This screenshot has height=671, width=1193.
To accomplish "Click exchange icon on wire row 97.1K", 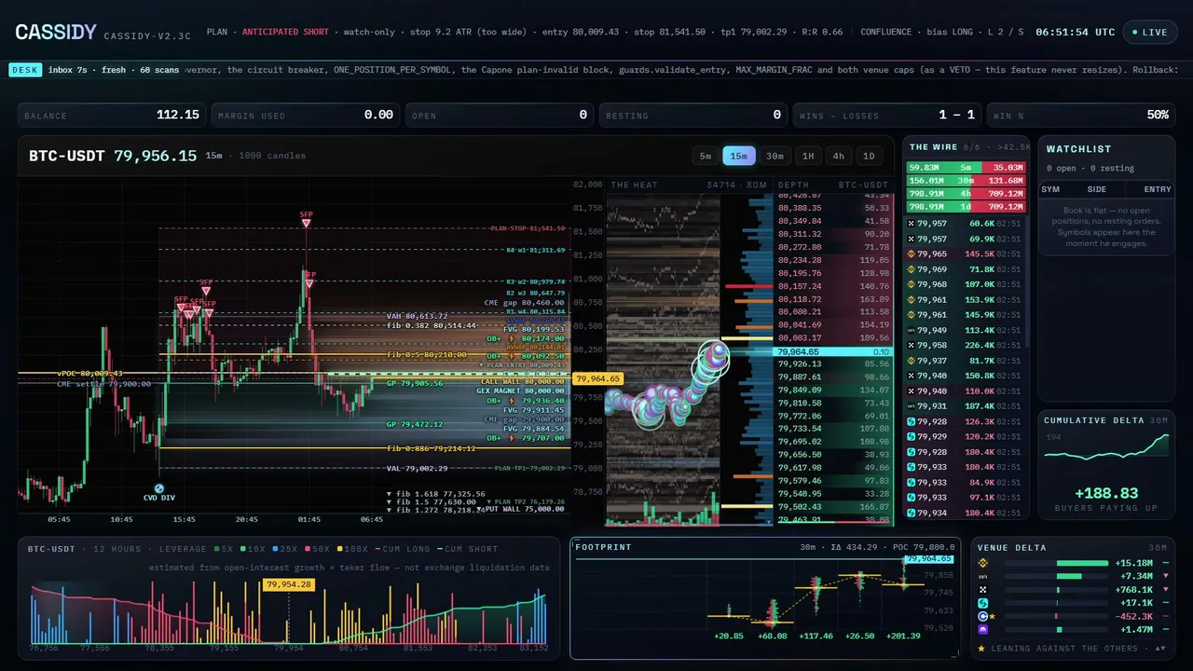I will pyautogui.click(x=912, y=498).
